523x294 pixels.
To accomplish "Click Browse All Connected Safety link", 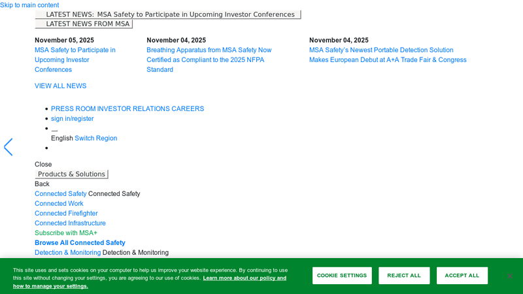I will click(x=80, y=242).
